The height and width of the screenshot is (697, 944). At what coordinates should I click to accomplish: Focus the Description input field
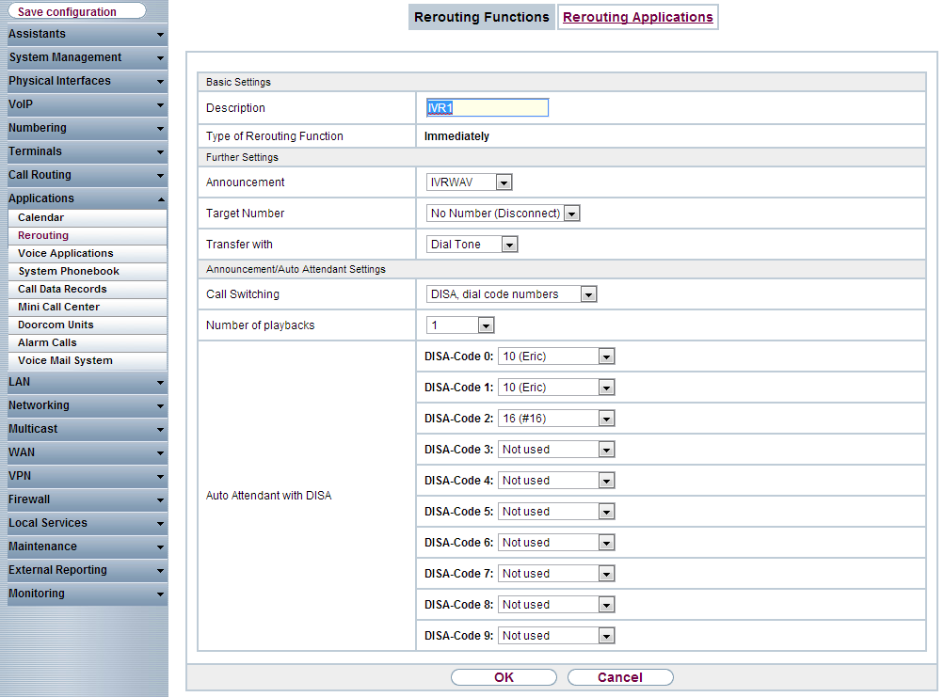(487, 108)
